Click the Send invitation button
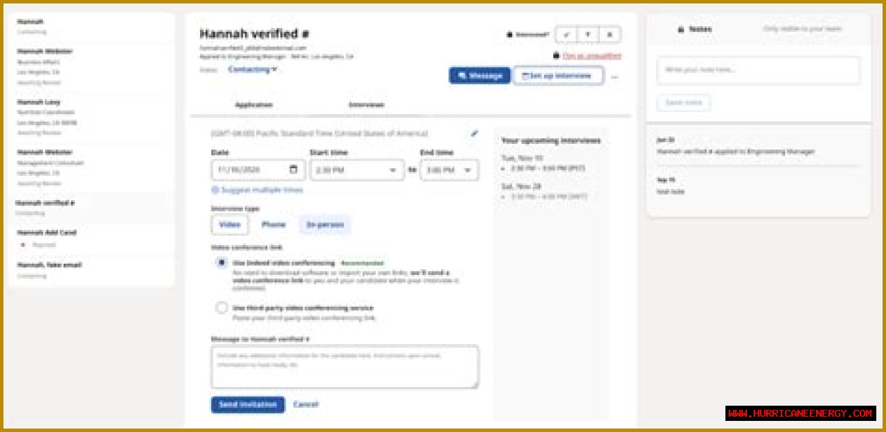Viewport: 886px width, 432px height. (247, 404)
